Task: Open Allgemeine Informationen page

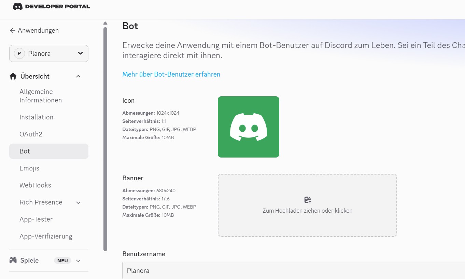Action: point(41,96)
